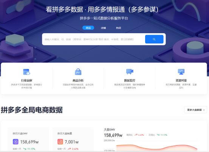Open the 行业洞察 icon
This screenshot has width=209, height=152.
pyautogui.click(x=26, y=72)
